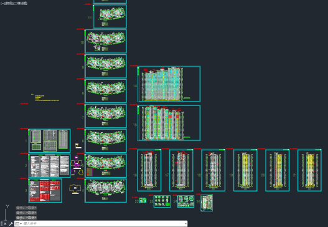The width and height of the screenshot is (328, 227).
Task: Select building elevation sheet 15
Action: (169, 123)
